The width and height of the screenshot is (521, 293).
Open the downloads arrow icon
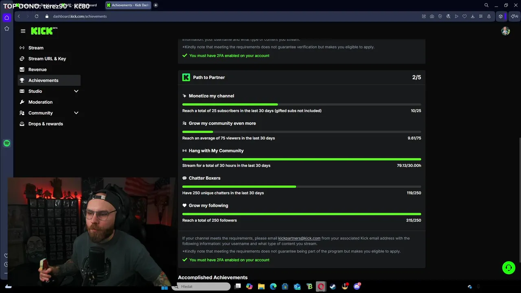473,16
